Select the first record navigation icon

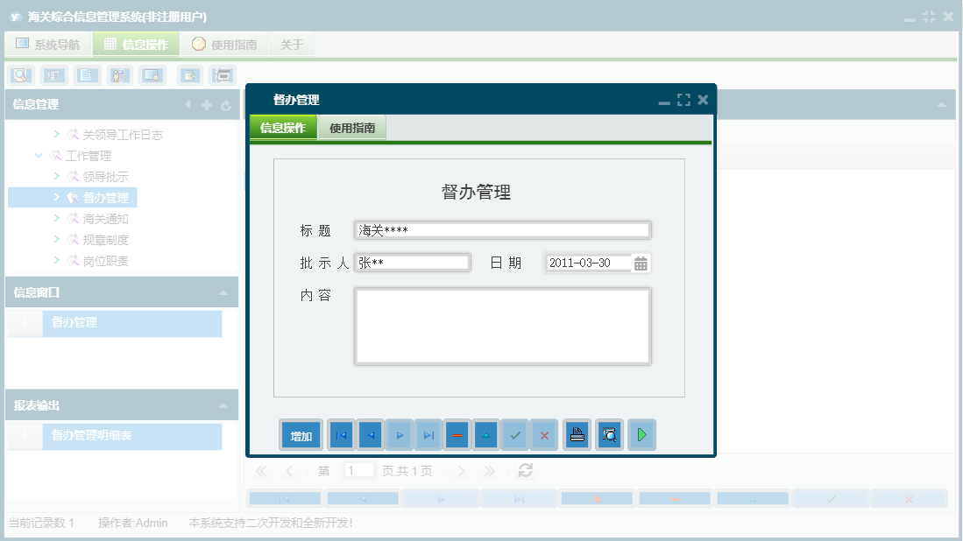340,434
